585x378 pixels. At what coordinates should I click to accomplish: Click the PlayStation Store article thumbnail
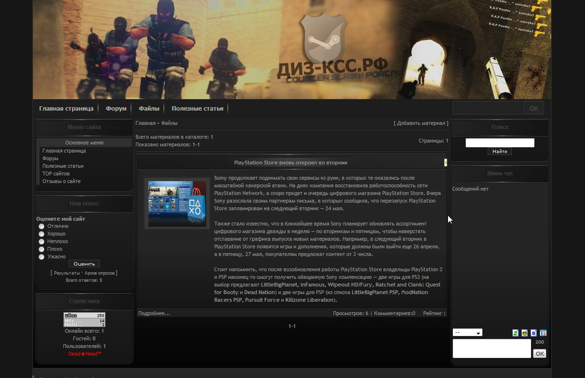pyautogui.click(x=177, y=204)
